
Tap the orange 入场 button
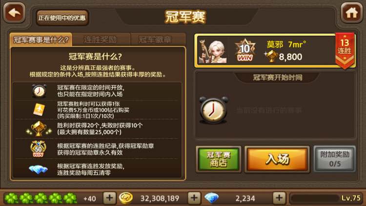[x=277, y=159]
